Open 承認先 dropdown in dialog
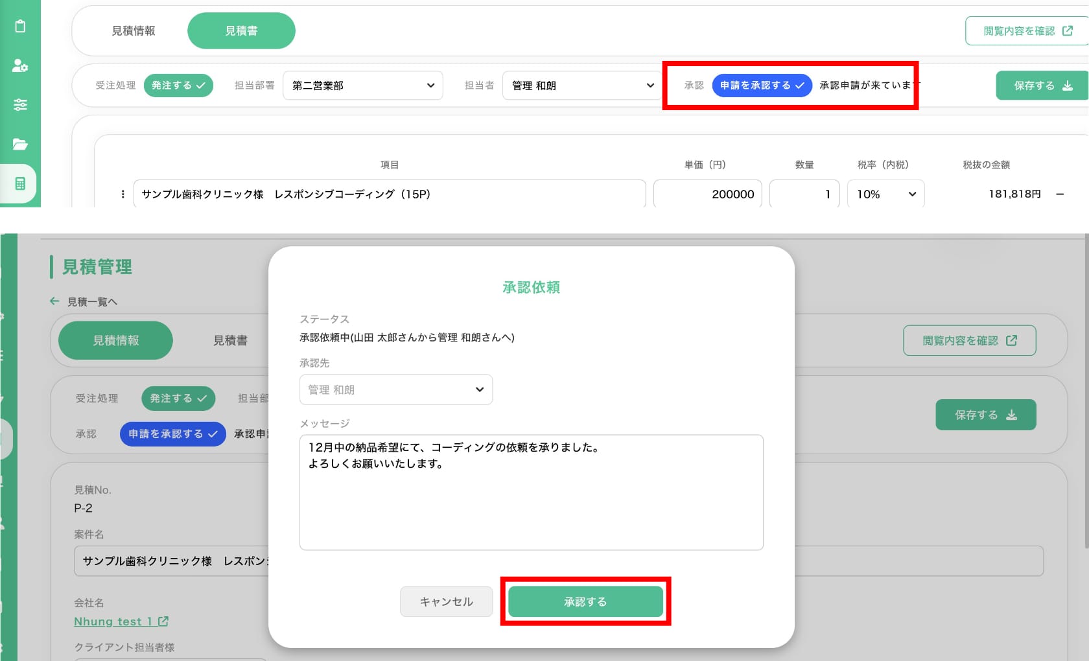This screenshot has width=1089, height=661. point(396,389)
